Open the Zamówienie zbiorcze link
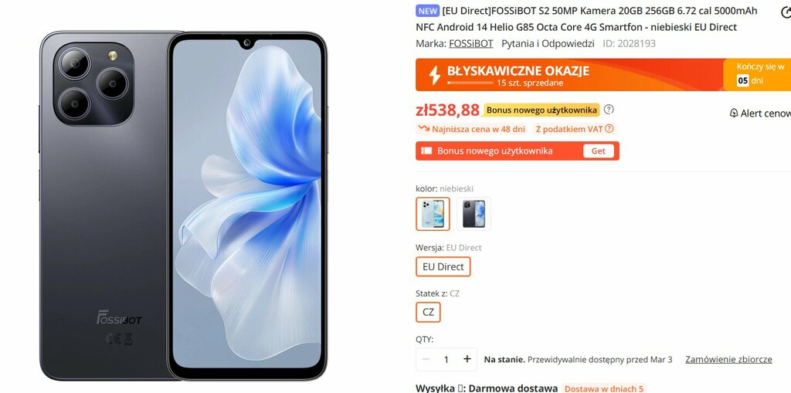 728,359
